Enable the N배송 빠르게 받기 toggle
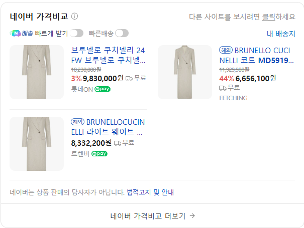Viewport: 304px width, 228px height. 76,33
